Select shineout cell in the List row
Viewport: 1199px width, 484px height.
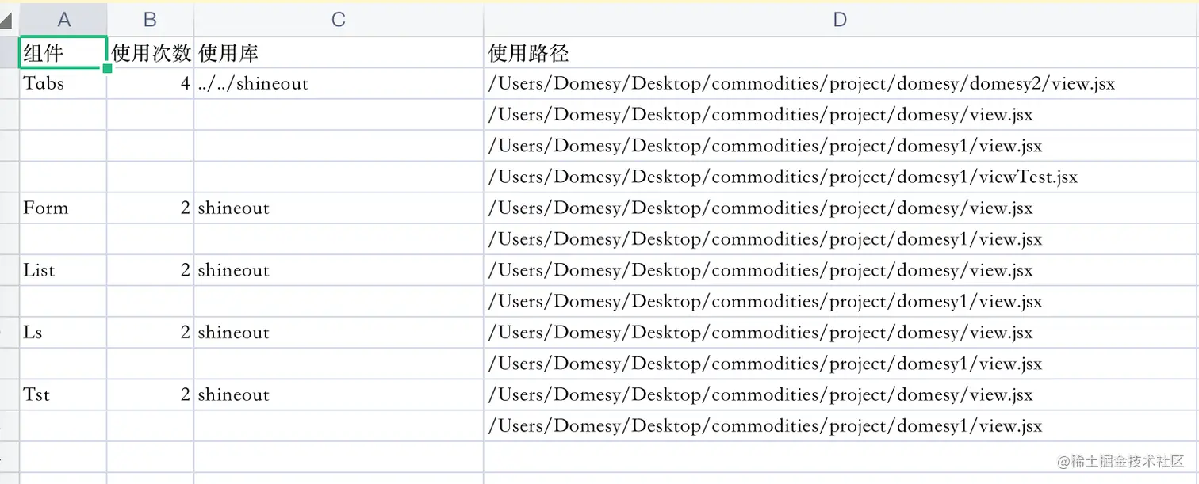point(339,270)
